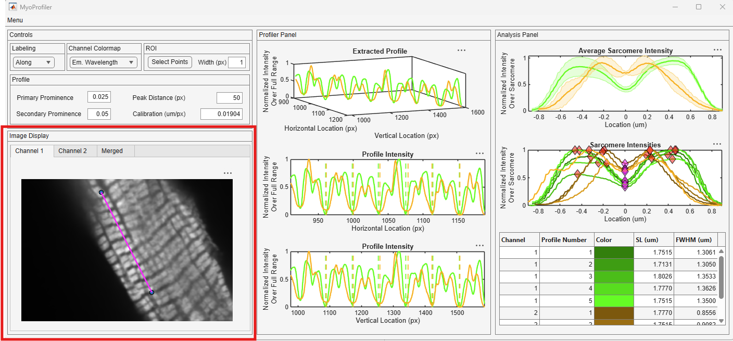Expand the Channel Colormap Em. Wavelength dropdown
This screenshot has width=733, height=341.
(103, 62)
